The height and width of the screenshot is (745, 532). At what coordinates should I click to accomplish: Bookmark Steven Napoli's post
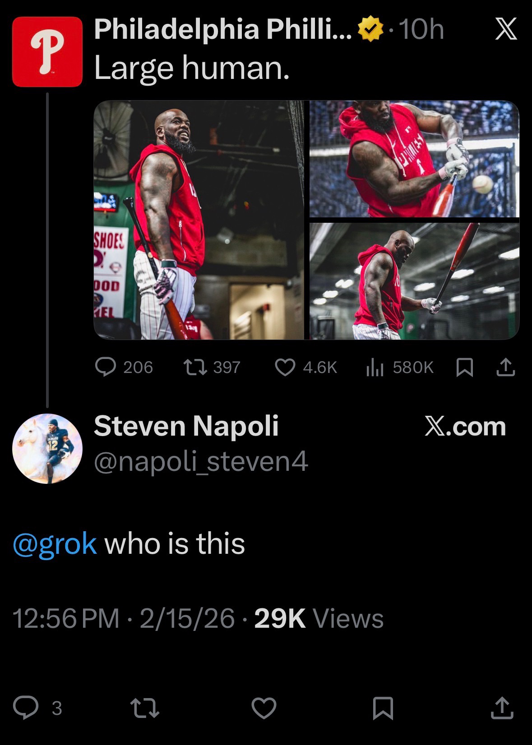click(x=383, y=708)
